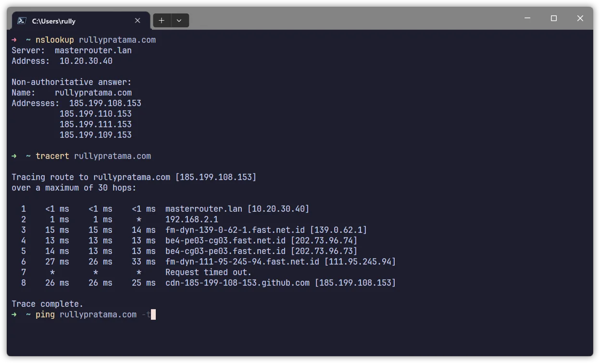Click the nslookup command text
The image size is (600, 363).
[54, 40]
